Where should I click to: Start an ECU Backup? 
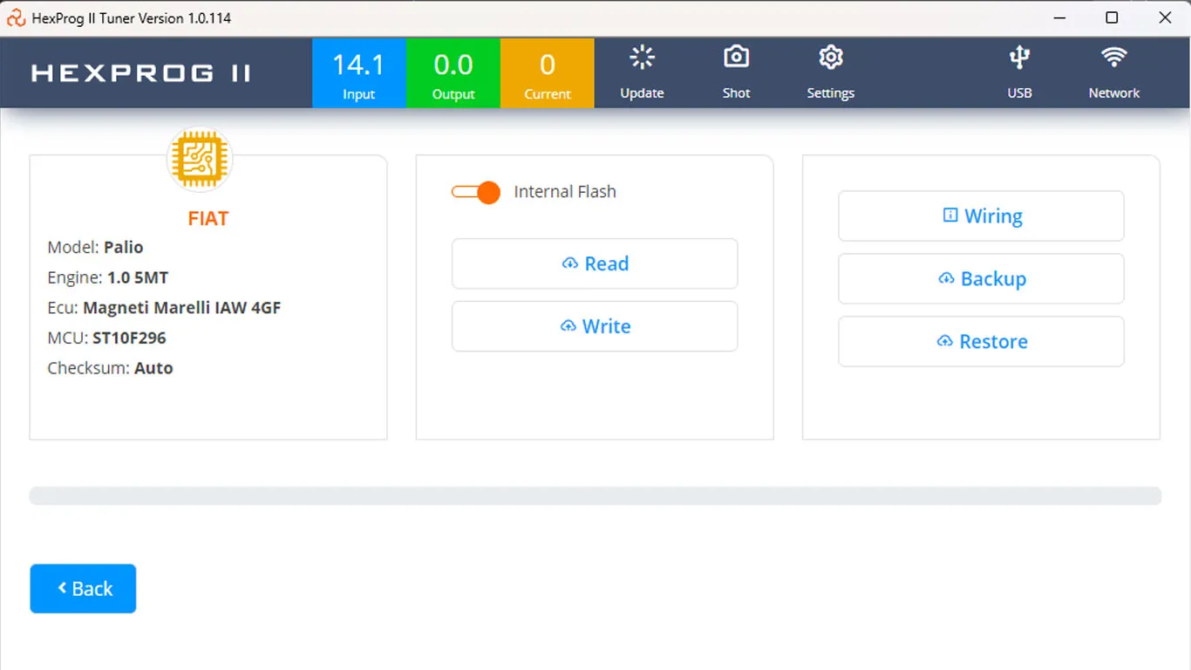pyautogui.click(x=981, y=279)
